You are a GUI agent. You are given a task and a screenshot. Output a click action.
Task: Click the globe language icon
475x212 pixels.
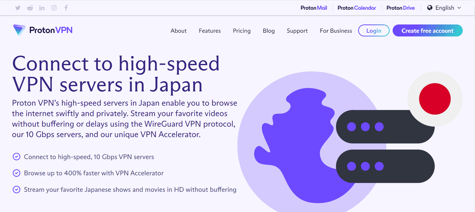pos(430,8)
